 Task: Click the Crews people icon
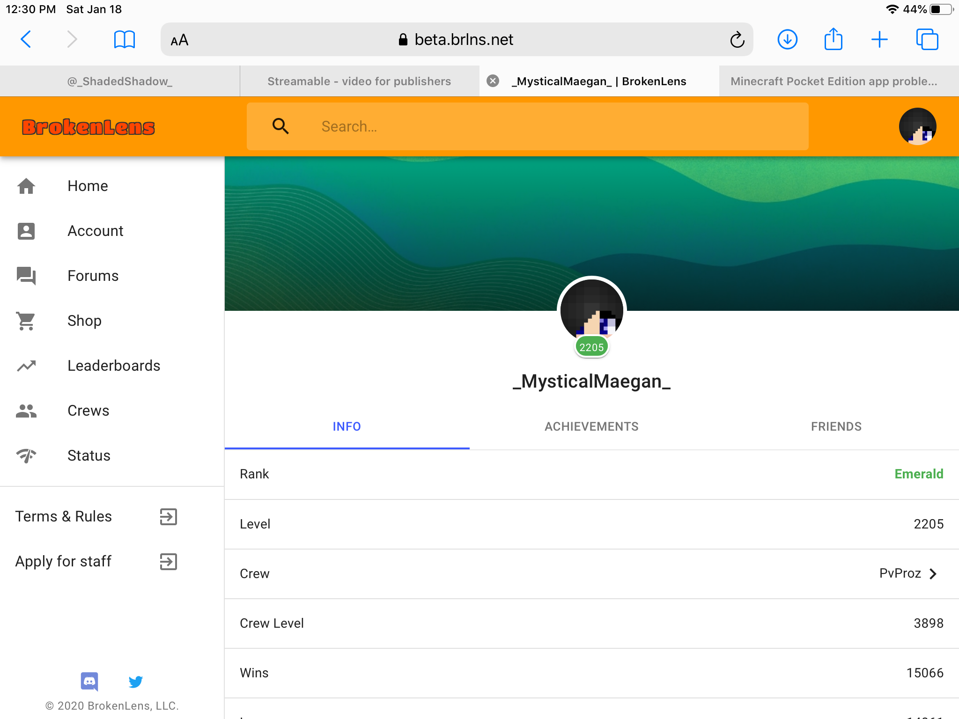(x=26, y=411)
